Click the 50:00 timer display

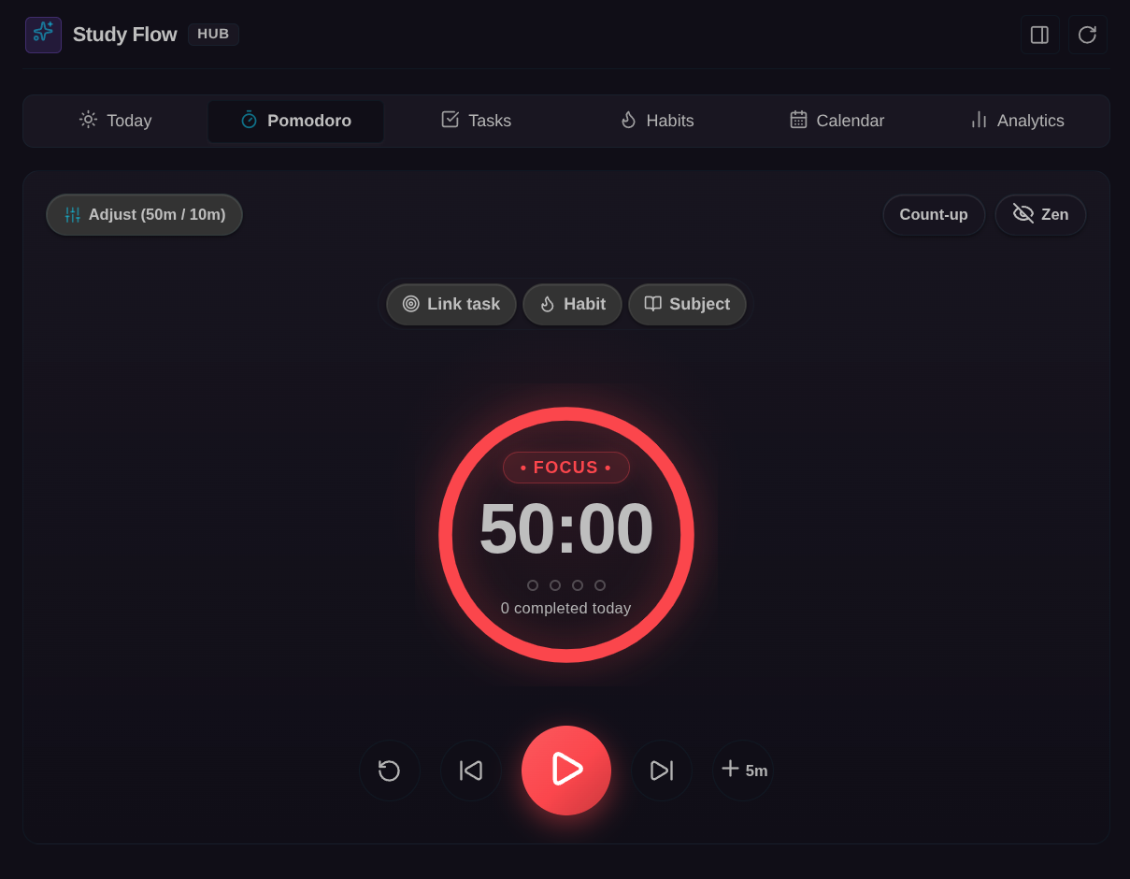coord(565,528)
